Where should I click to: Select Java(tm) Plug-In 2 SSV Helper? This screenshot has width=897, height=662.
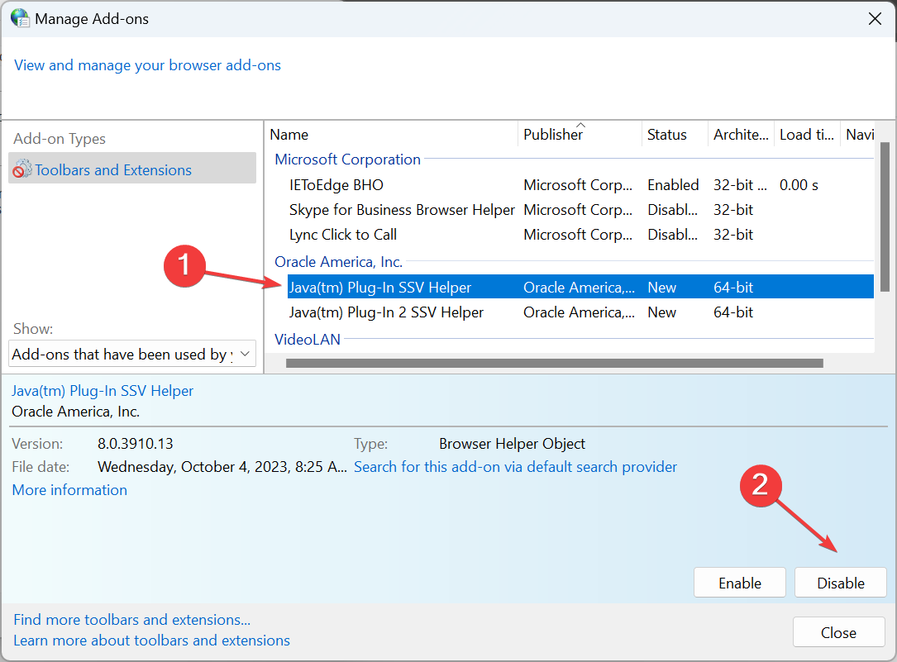tap(386, 312)
